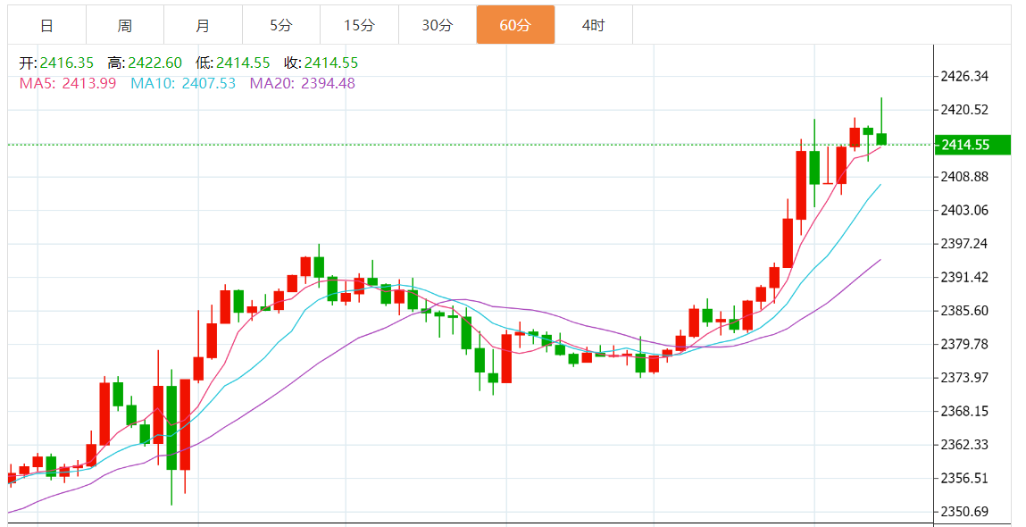This screenshot has height=527, width=1026.
Task: Switch to the 日 daily chart tab
Action: click(x=46, y=26)
